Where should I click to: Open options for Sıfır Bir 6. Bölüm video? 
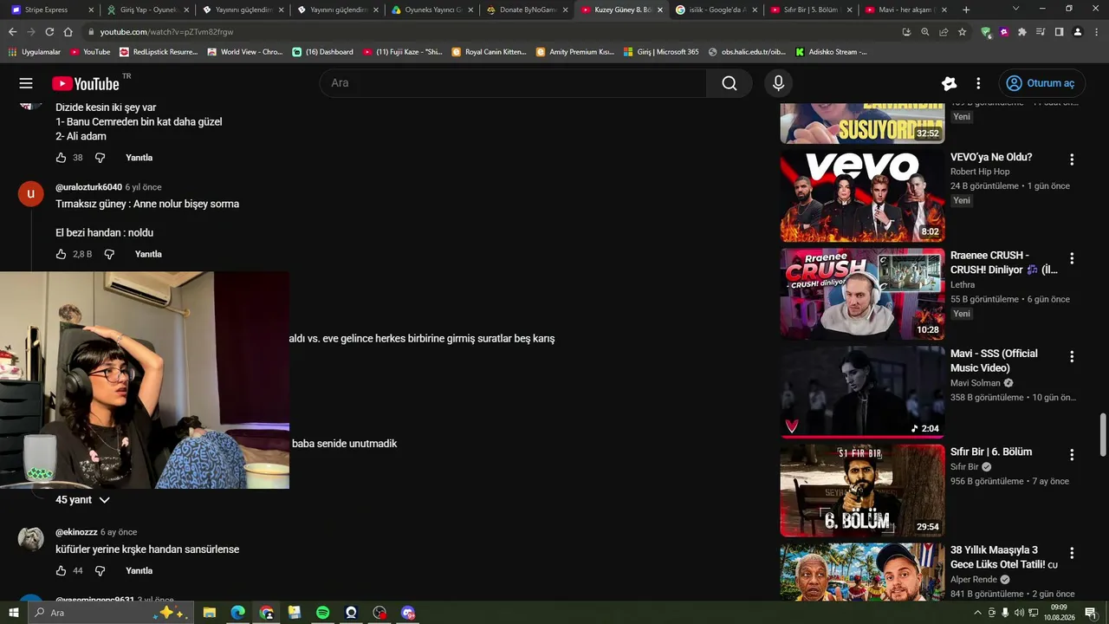pos(1072,454)
